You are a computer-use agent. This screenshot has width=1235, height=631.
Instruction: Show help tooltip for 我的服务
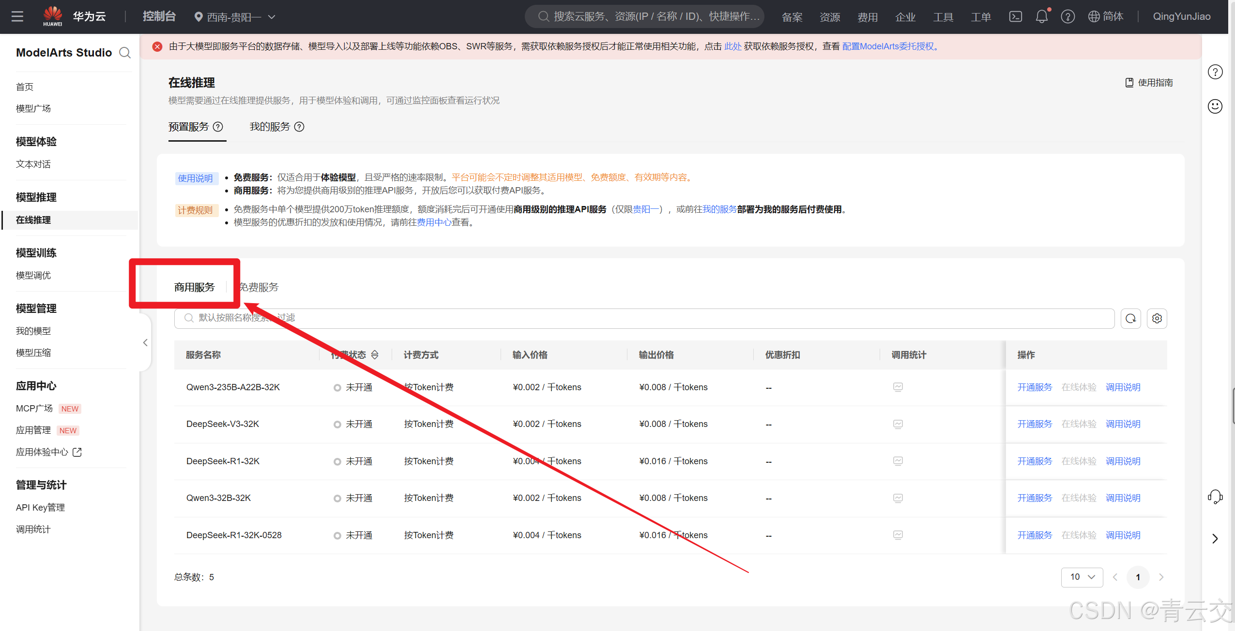[300, 127]
